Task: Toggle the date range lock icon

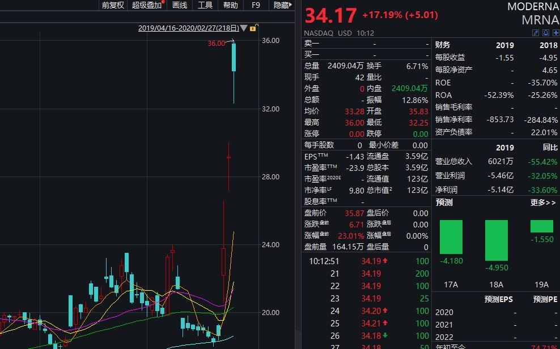Action: pos(253,28)
